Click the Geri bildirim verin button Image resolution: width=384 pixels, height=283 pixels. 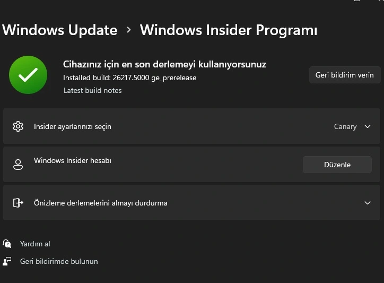[345, 75]
